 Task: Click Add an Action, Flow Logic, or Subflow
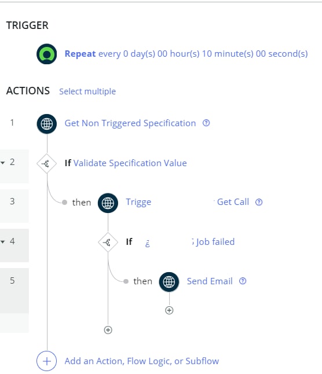point(142,361)
